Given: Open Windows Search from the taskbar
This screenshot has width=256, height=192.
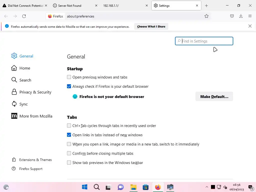Looking at the screenshot, I should (x=96, y=187).
